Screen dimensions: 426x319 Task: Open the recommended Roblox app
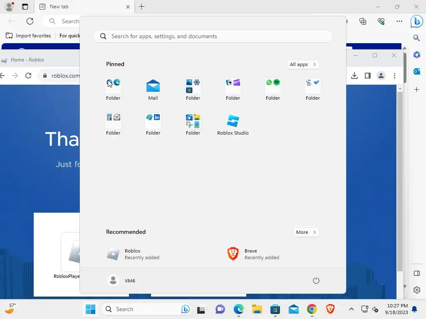pos(133,254)
